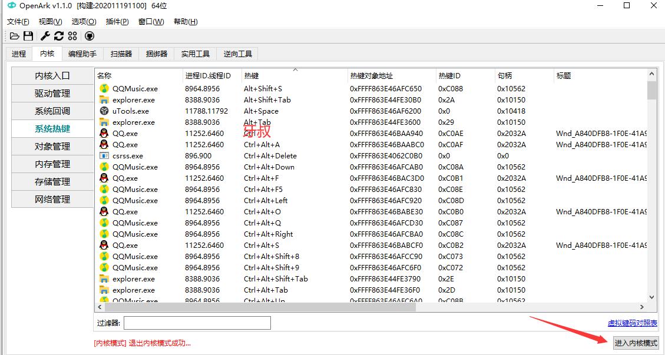Click QQMusic icon in the Alt+Shift+S row

tap(104, 89)
